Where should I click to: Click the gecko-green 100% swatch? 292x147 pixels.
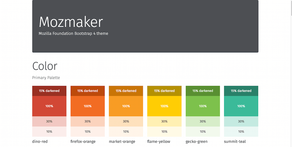tap(203, 106)
